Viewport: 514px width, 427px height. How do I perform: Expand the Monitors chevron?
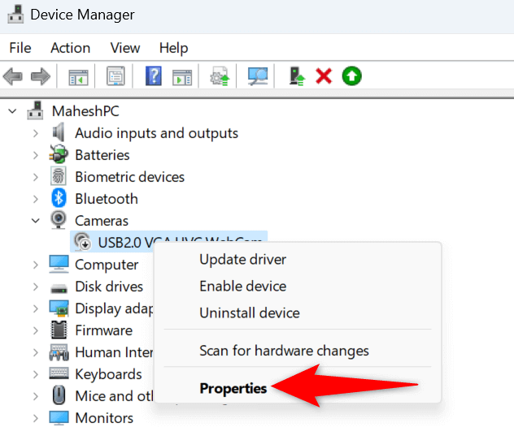(x=36, y=418)
